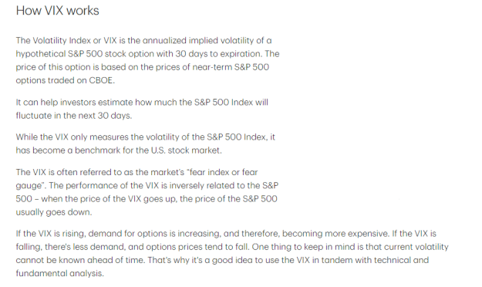The image size is (482, 287).
Task: Click the text "usually goes down"
Action: click(53, 212)
